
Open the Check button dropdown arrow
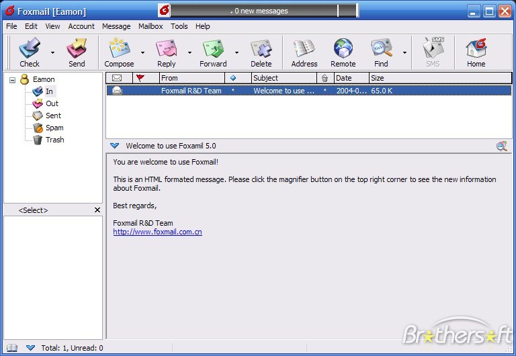pos(52,52)
